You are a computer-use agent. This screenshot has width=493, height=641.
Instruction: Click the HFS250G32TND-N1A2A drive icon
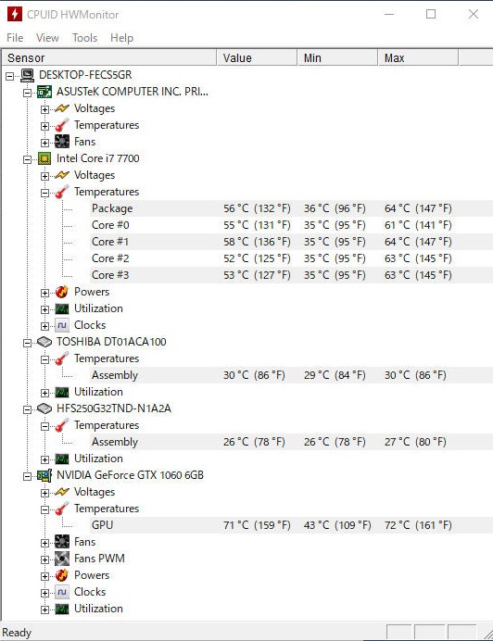[x=44, y=408]
